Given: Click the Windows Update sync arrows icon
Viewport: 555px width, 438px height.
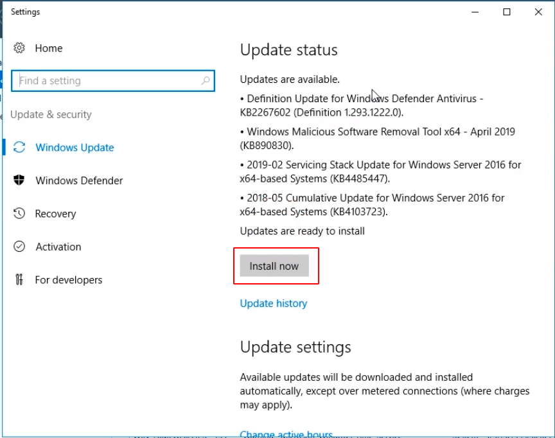Looking at the screenshot, I should click(19, 147).
